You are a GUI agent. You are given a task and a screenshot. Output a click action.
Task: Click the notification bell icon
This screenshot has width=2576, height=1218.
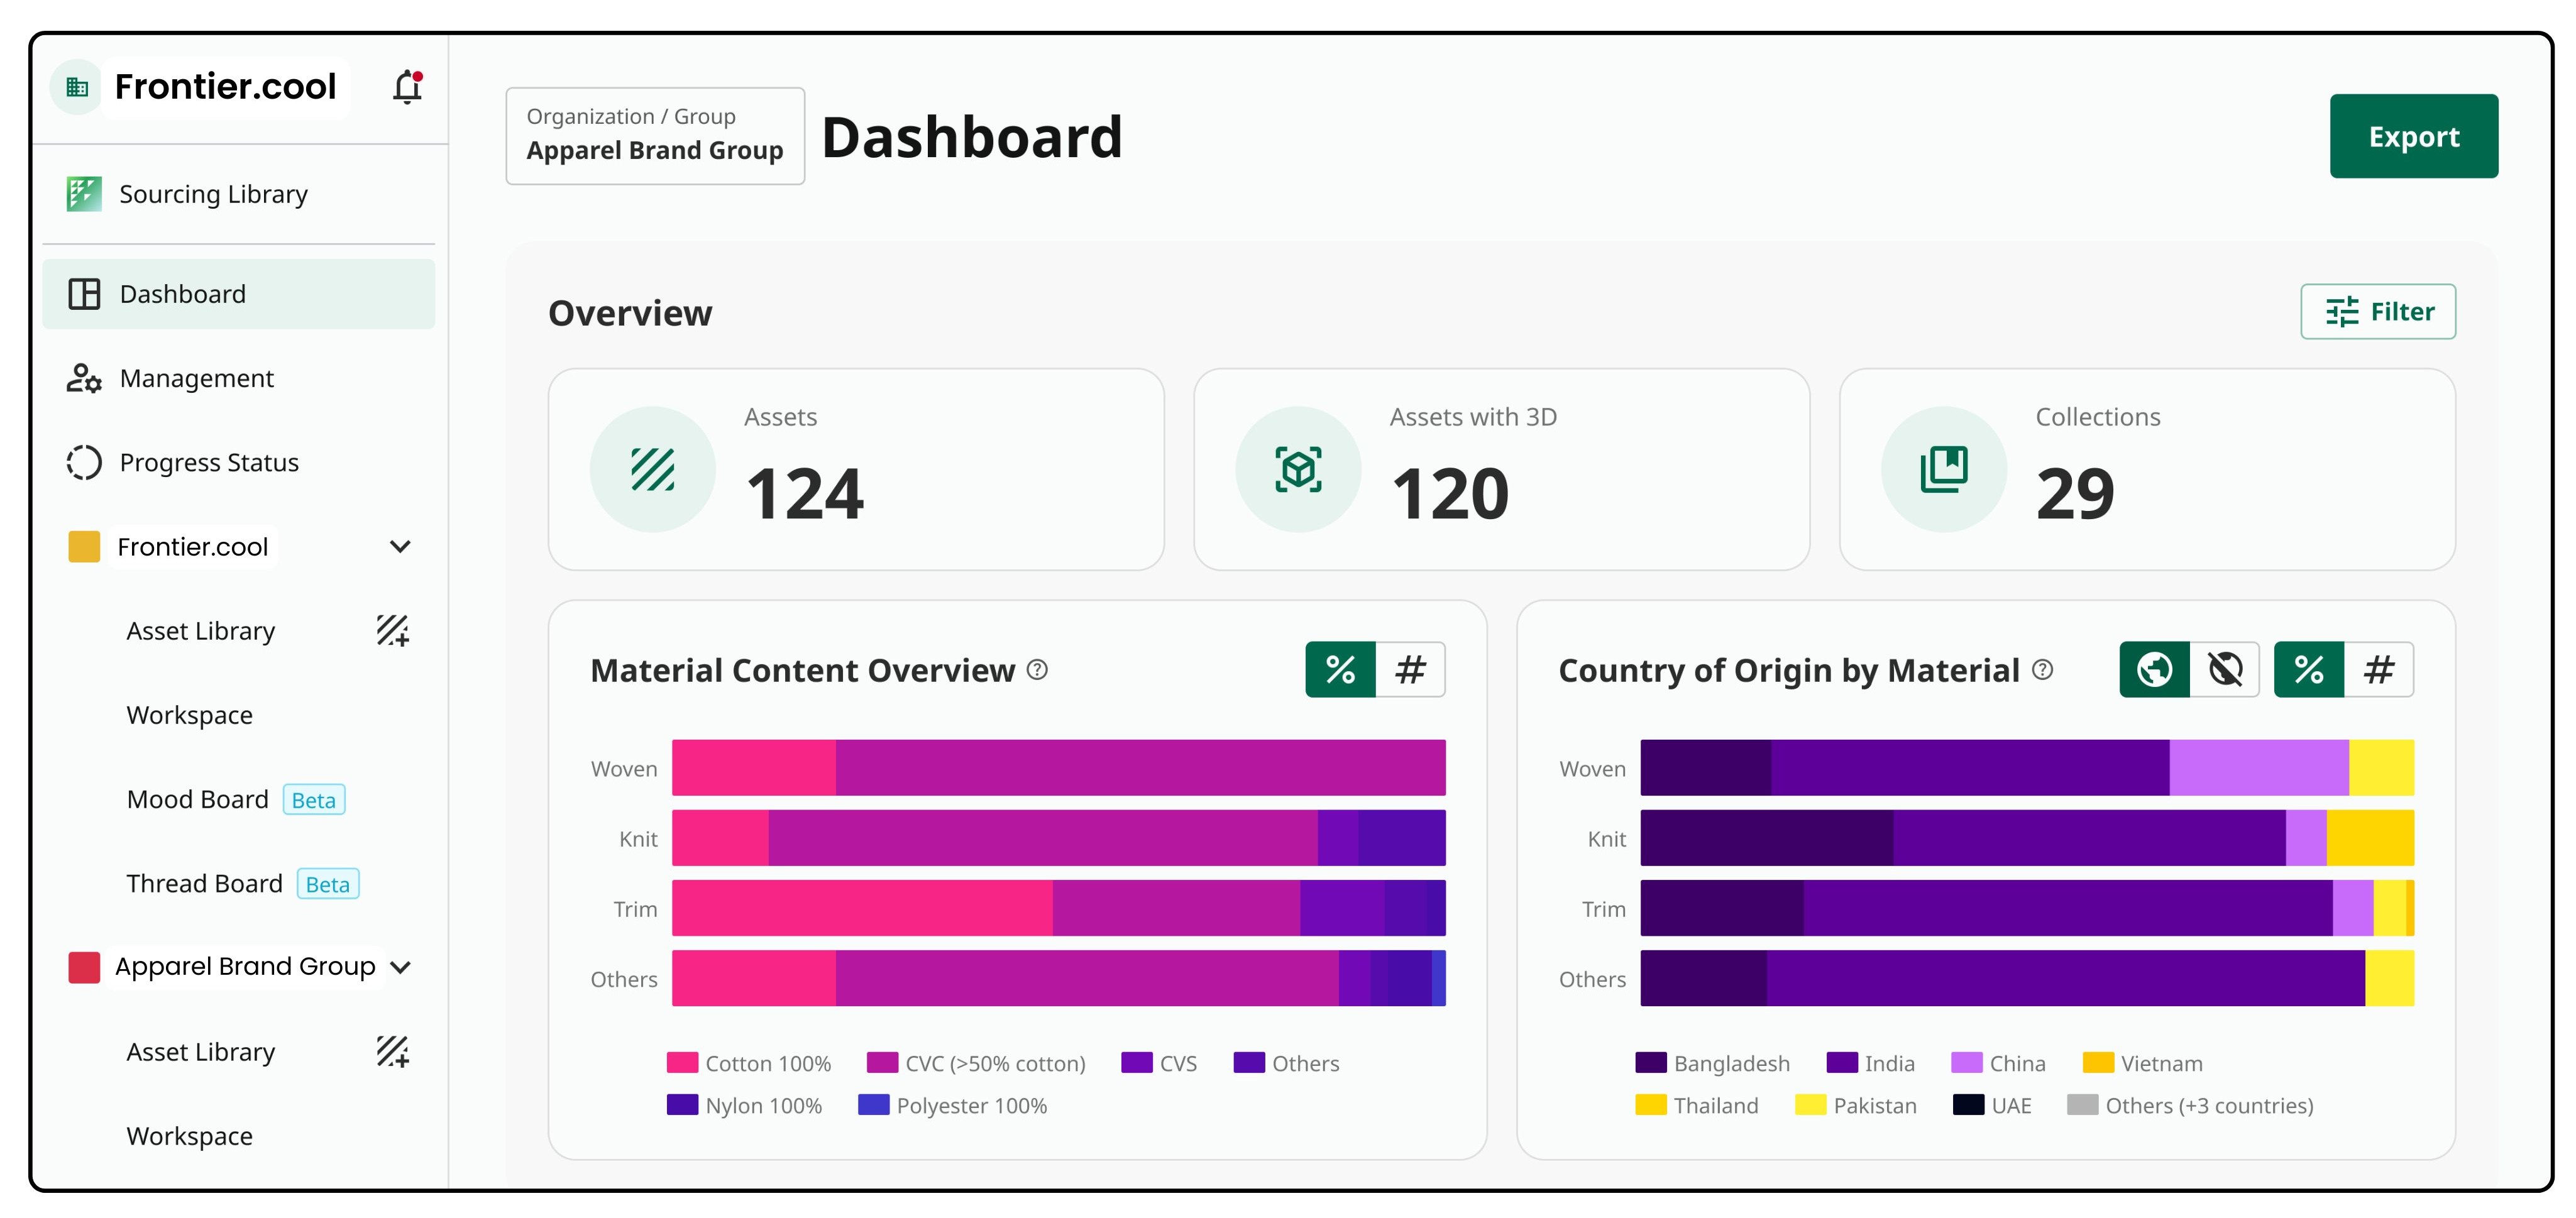[x=407, y=87]
